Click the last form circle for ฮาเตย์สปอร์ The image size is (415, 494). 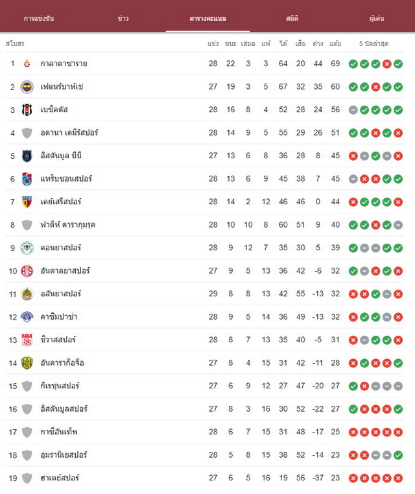[x=398, y=478]
